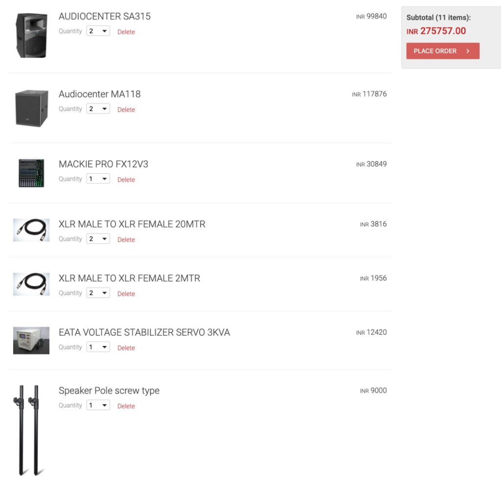Image resolution: width=501 pixels, height=482 pixels.
Task: Place the order with the red button
Action: point(443,51)
